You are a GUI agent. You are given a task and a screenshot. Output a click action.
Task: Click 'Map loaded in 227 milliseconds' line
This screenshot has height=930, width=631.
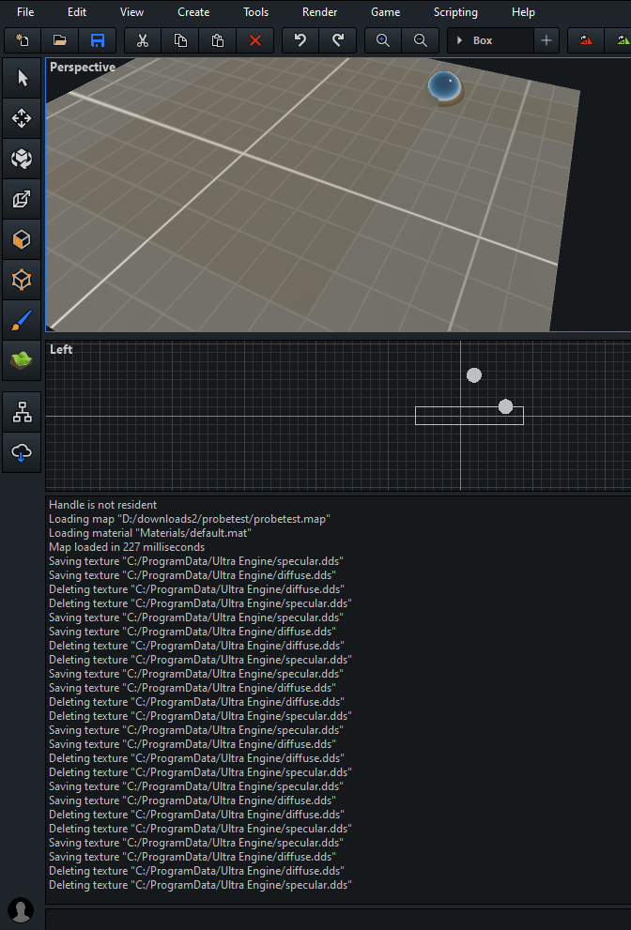coord(127,547)
